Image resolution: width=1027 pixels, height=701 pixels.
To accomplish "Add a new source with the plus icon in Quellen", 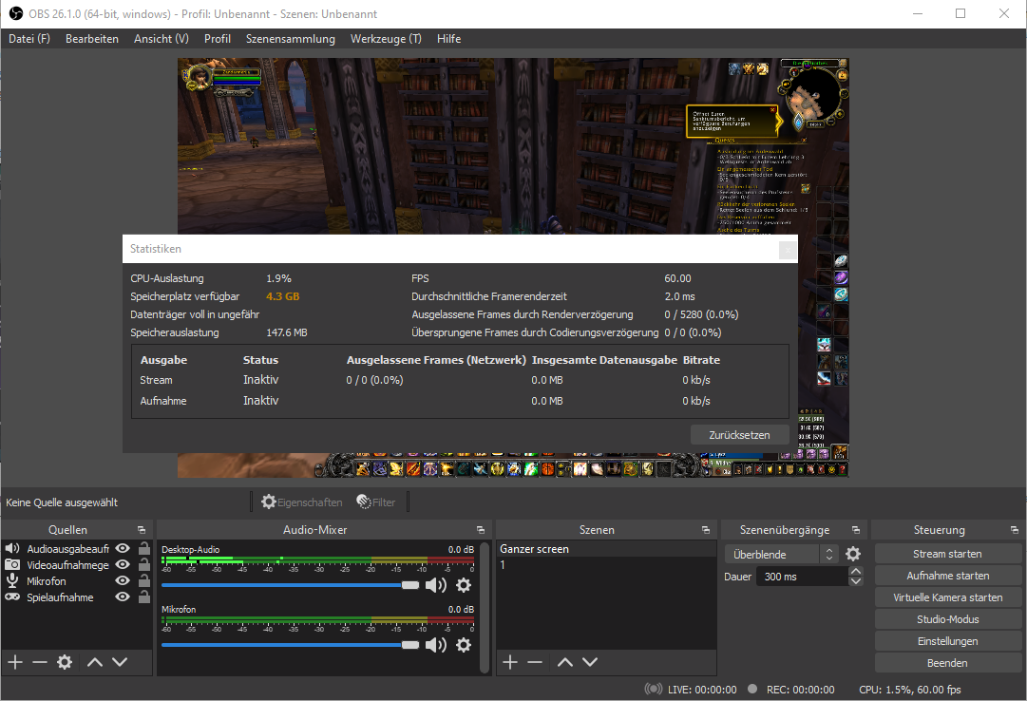I will (15, 662).
